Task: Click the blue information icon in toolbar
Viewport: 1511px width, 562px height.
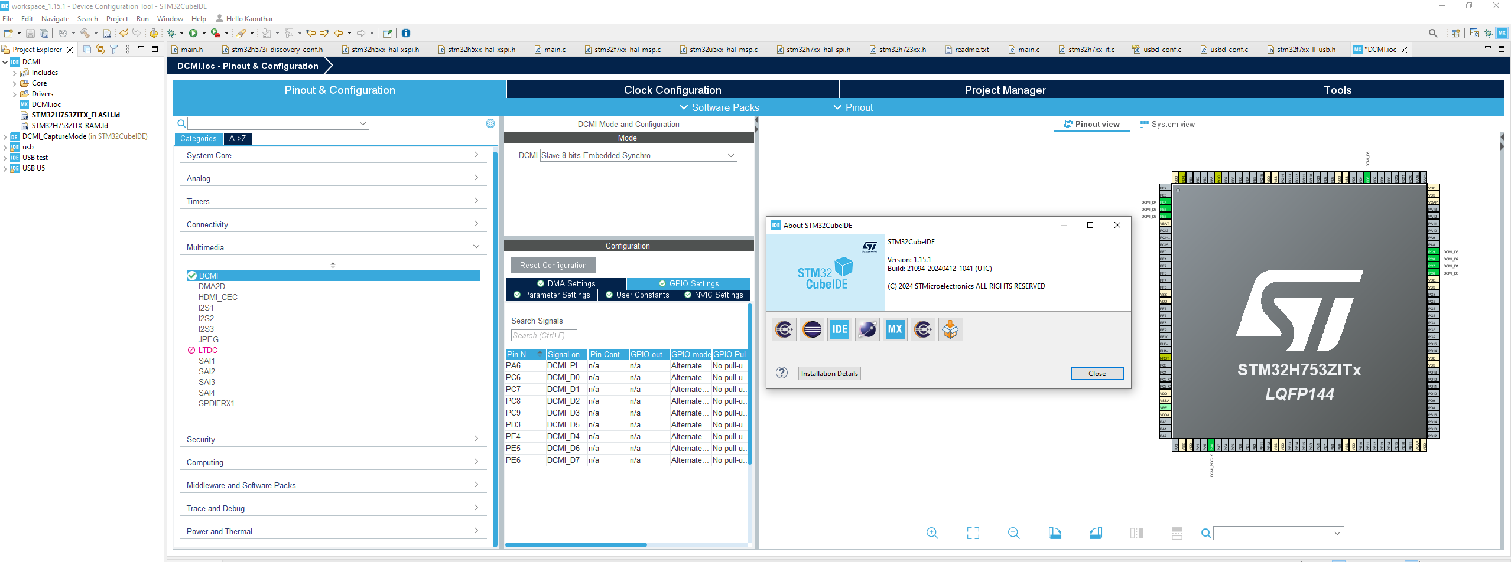Action: click(x=406, y=33)
